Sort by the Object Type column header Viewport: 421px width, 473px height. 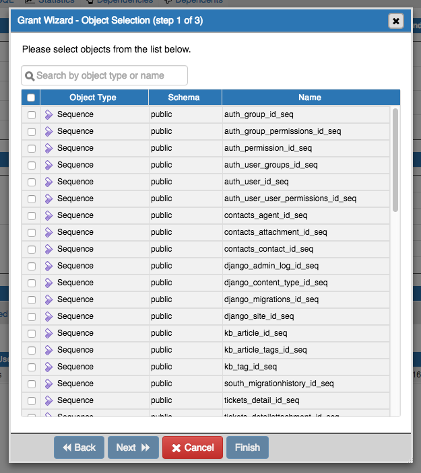[x=93, y=98]
